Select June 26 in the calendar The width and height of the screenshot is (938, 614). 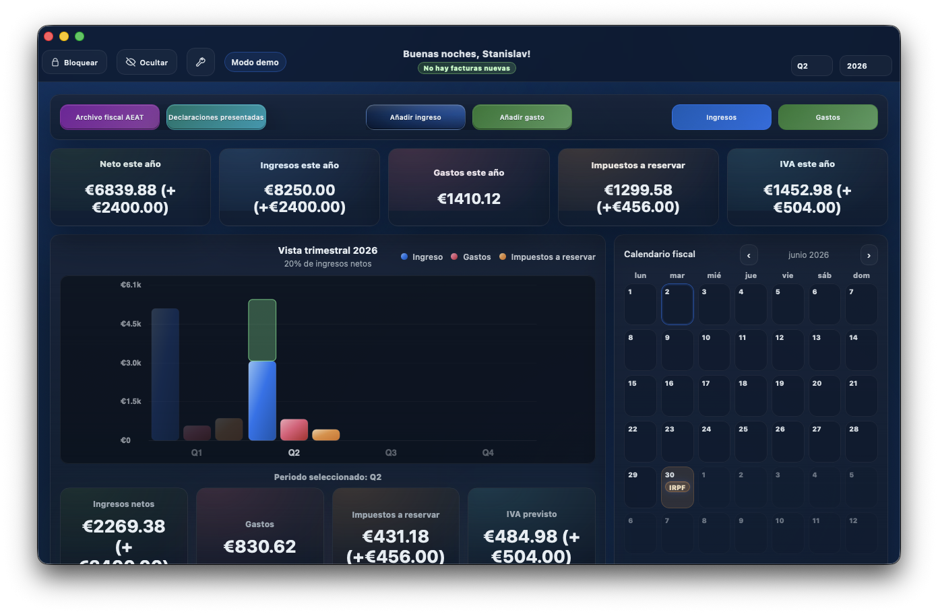[788, 442]
